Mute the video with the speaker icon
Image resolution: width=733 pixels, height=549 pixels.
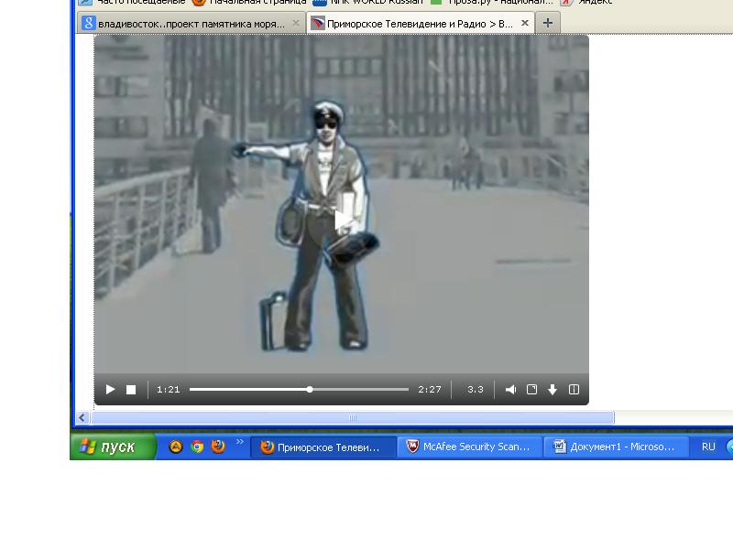(511, 390)
